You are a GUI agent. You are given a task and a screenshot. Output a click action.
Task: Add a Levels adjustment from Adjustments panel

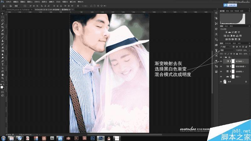tap(229, 32)
